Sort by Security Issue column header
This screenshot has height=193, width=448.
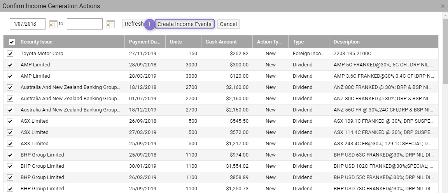click(70, 42)
